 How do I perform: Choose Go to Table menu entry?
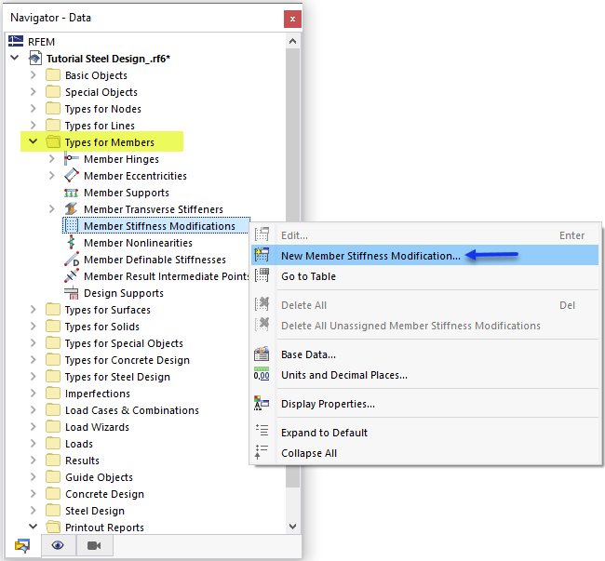424,276
